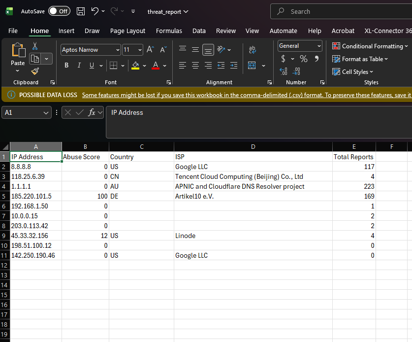Click Comma Style icon
The image size is (412, 342).
click(x=317, y=59)
